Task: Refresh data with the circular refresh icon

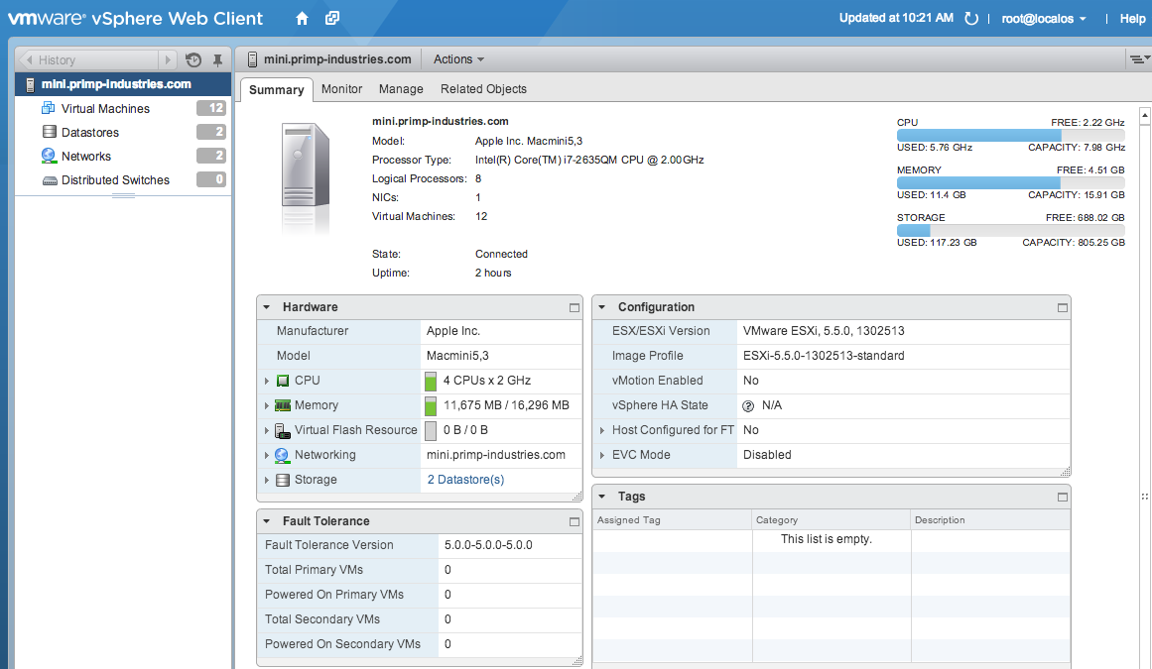Action: pos(969,18)
